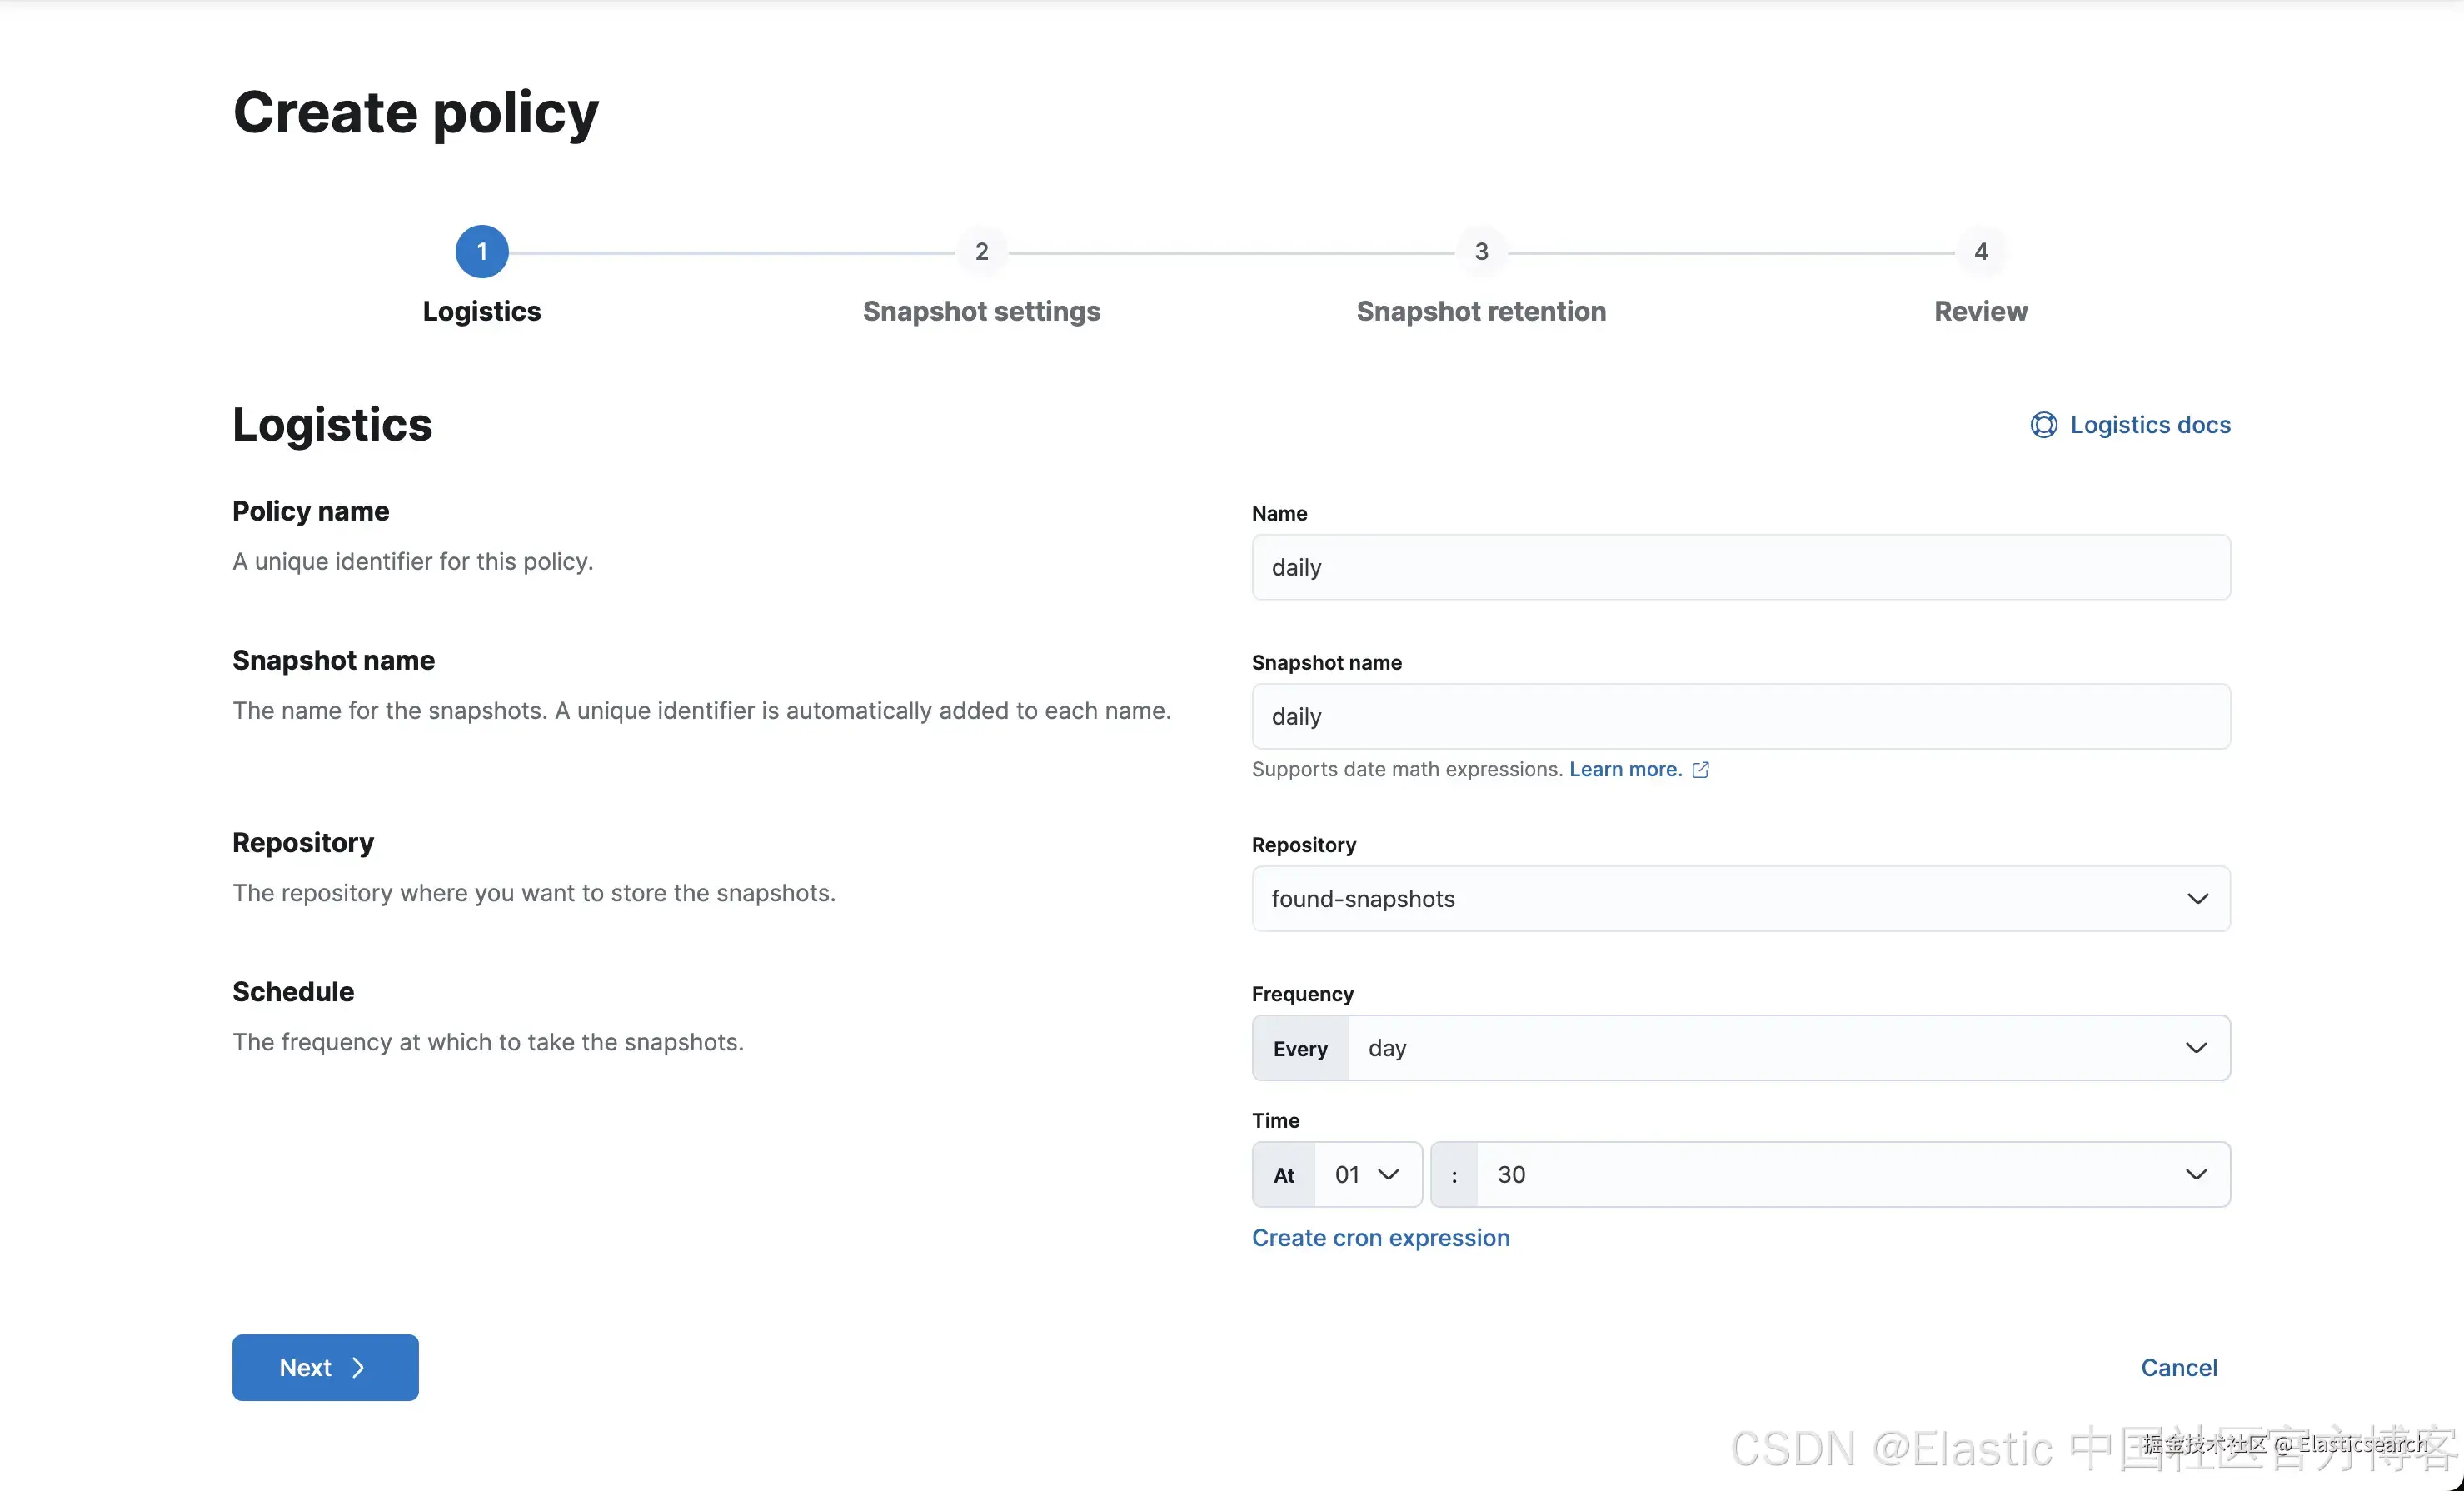The width and height of the screenshot is (2464, 1491).
Task: Click the Cancel link
Action: 2178,1367
